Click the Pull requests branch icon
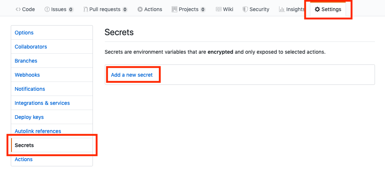This screenshot has width=385, height=173. click(x=85, y=9)
